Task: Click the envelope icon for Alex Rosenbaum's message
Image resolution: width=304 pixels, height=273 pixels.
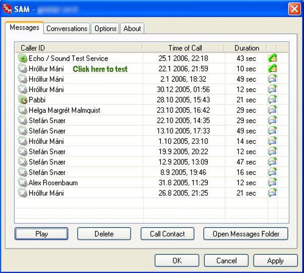Action: pos(272,182)
